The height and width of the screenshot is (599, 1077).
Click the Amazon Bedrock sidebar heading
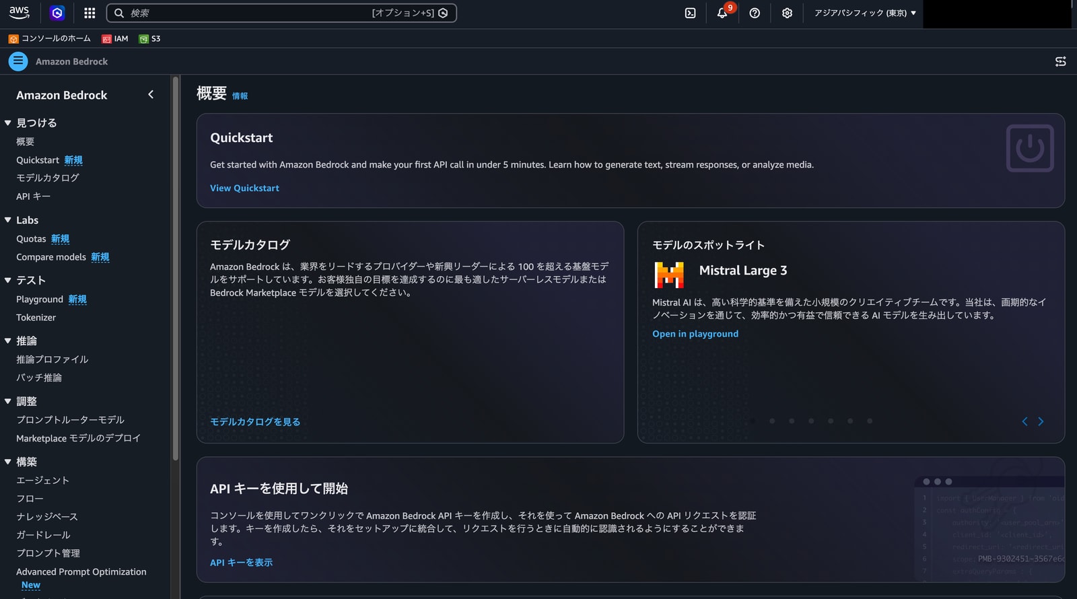62,96
